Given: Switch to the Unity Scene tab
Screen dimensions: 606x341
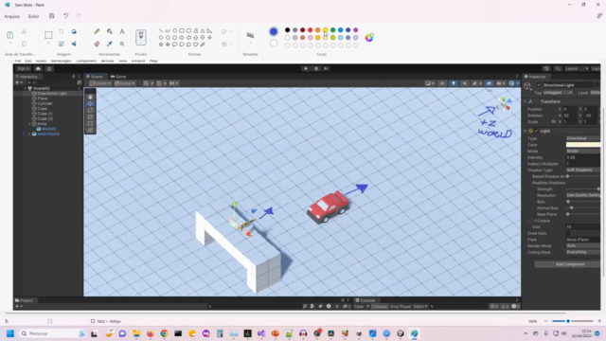Looking at the screenshot, I should pyautogui.click(x=95, y=77).
